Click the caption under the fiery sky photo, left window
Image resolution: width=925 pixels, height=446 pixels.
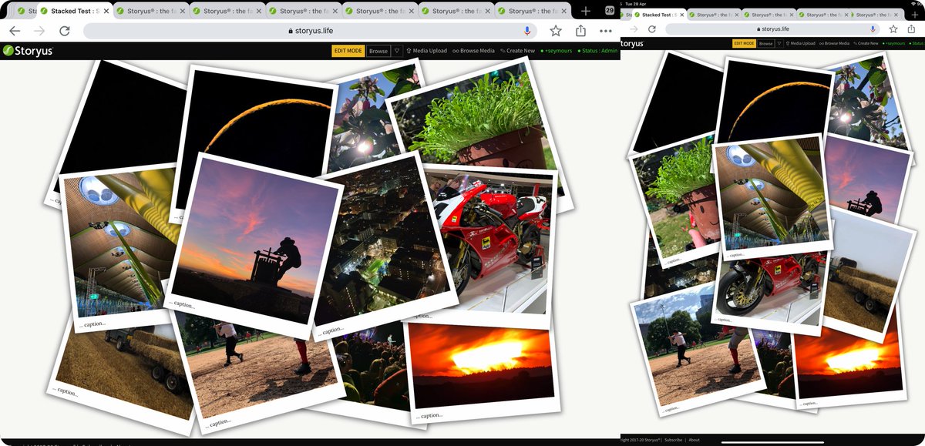(x=429, y=415)
